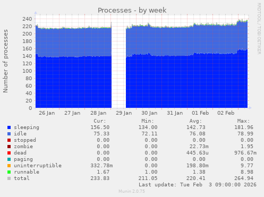Click the '31 Jan' x-axis label
This screenshot has height=197, width=264.
pyautogui.click(x=175, y=113)
